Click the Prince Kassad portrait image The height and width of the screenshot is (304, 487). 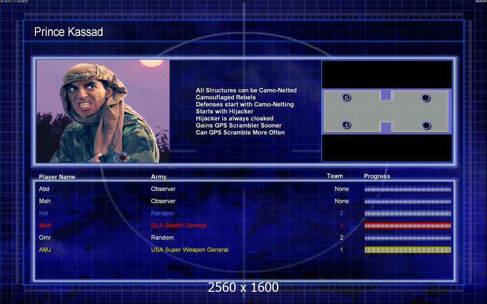coord(103,111)
